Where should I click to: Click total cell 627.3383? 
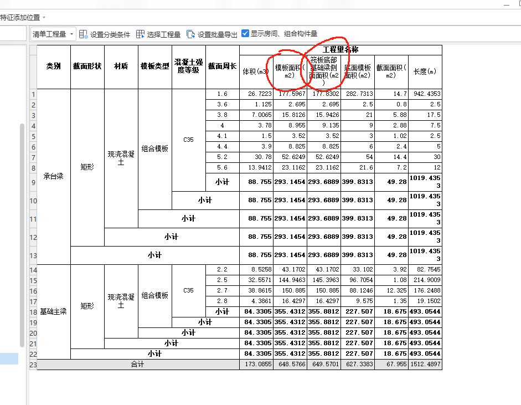point(358,365)
